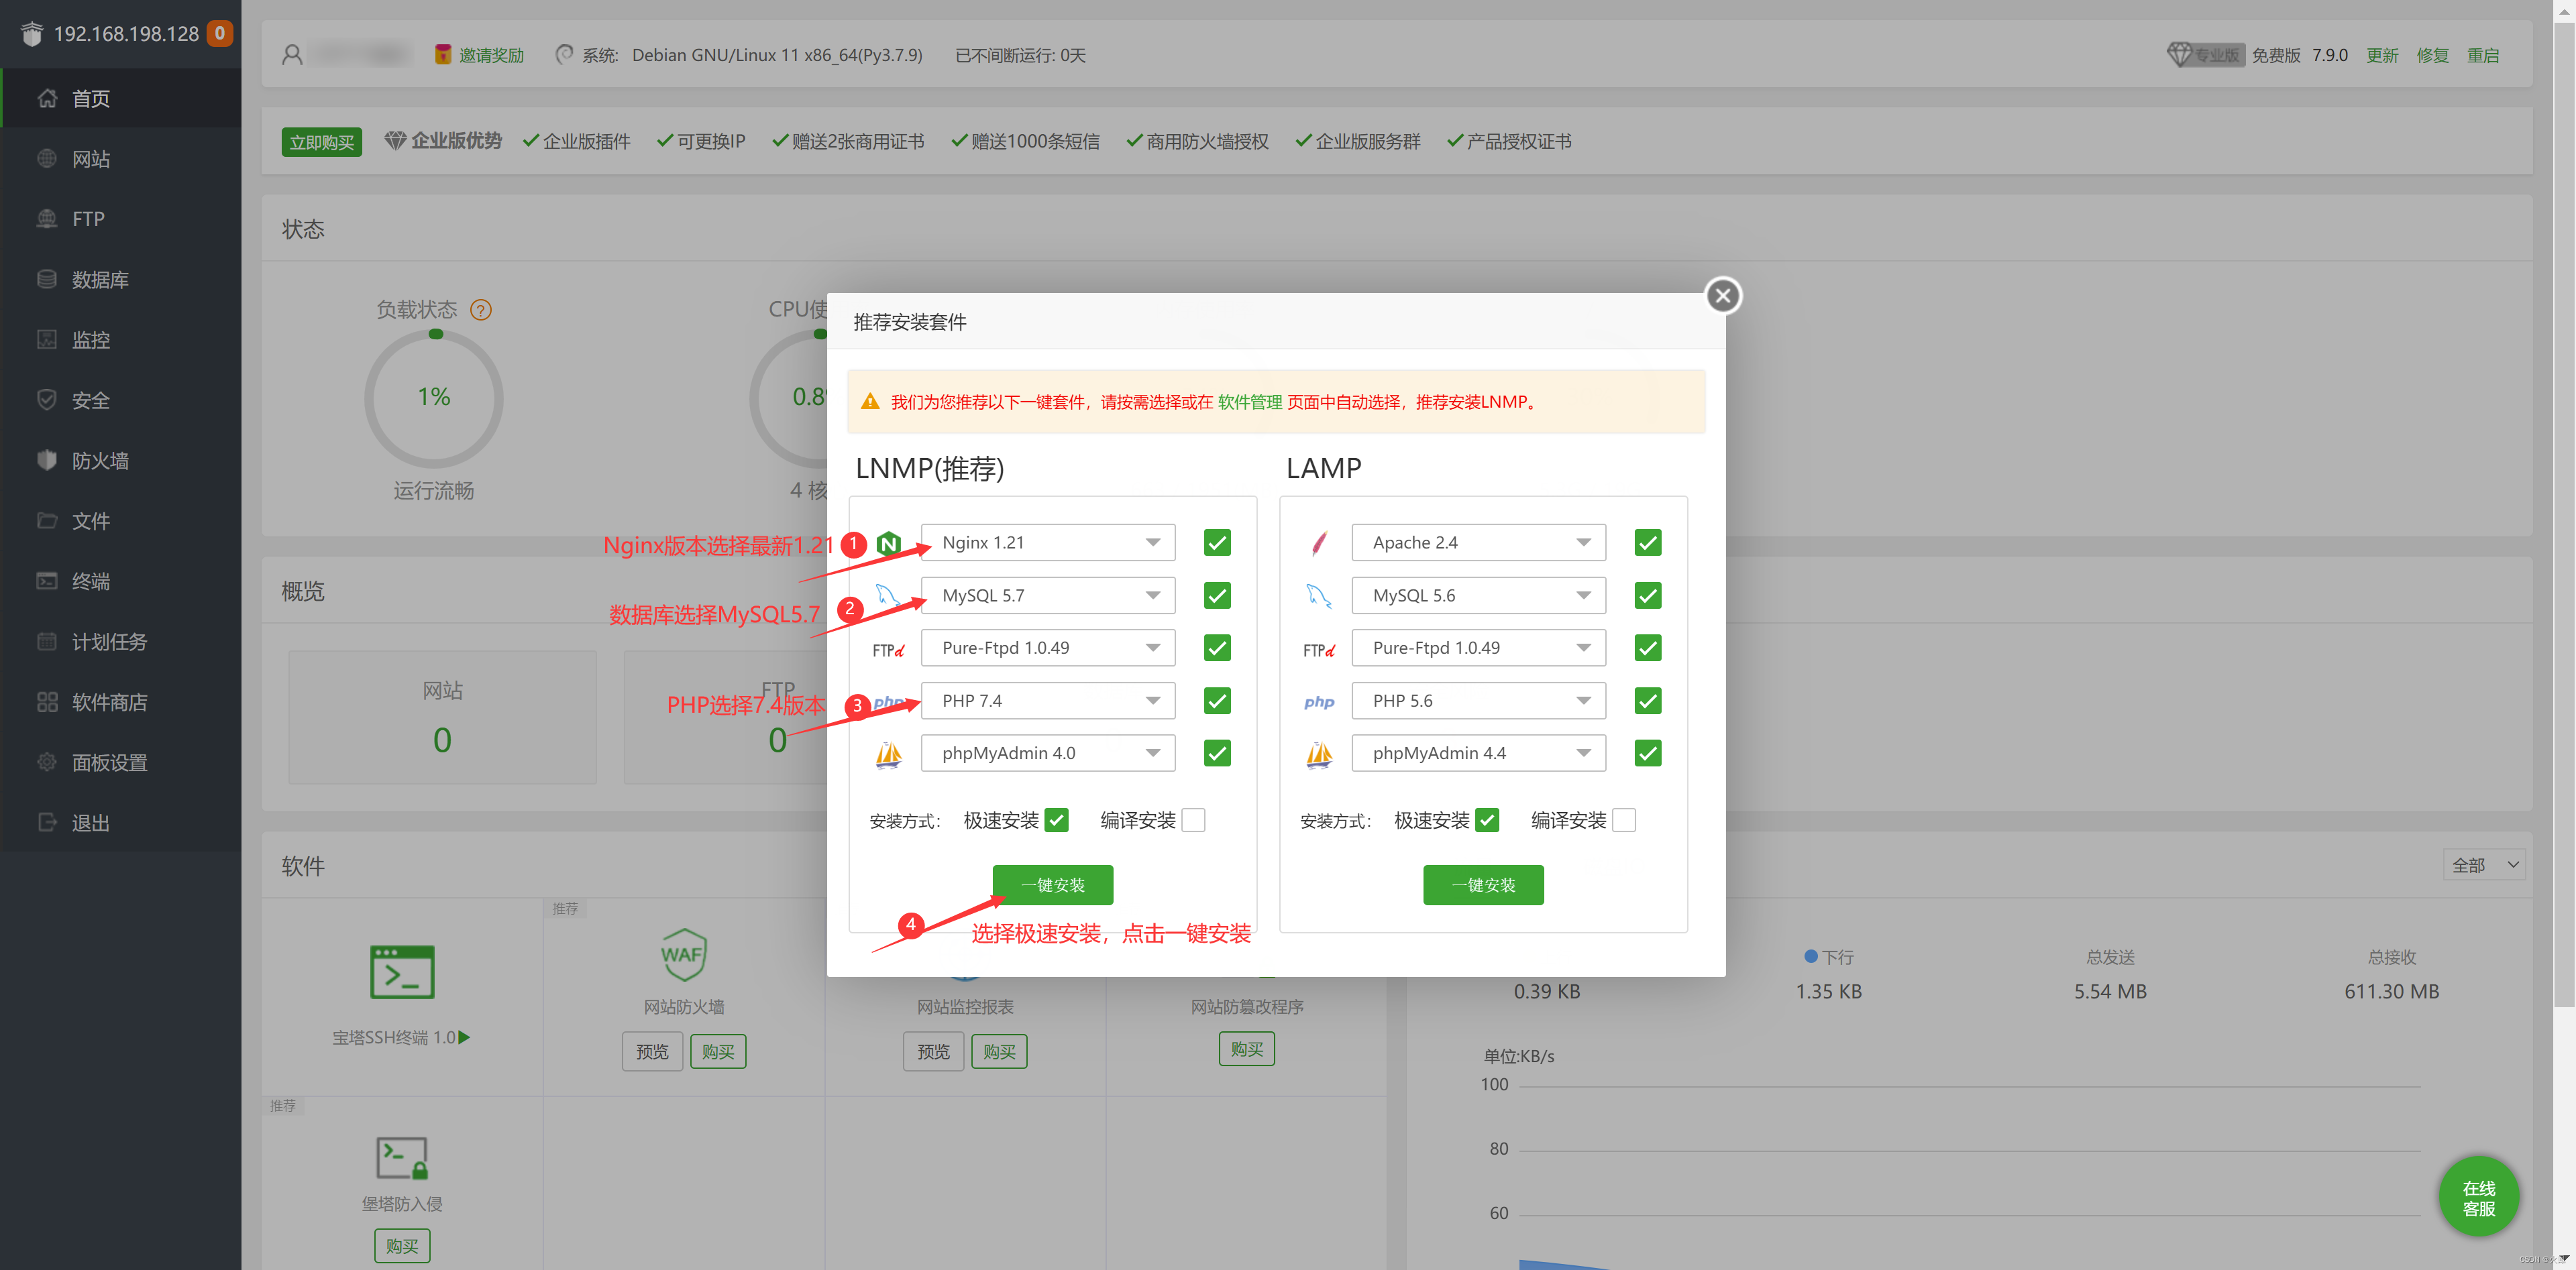The width and height of the screenshot is (2576, 1270).
Task: Click LAMP 一键安装 button
Action: tap(1484, 885)
